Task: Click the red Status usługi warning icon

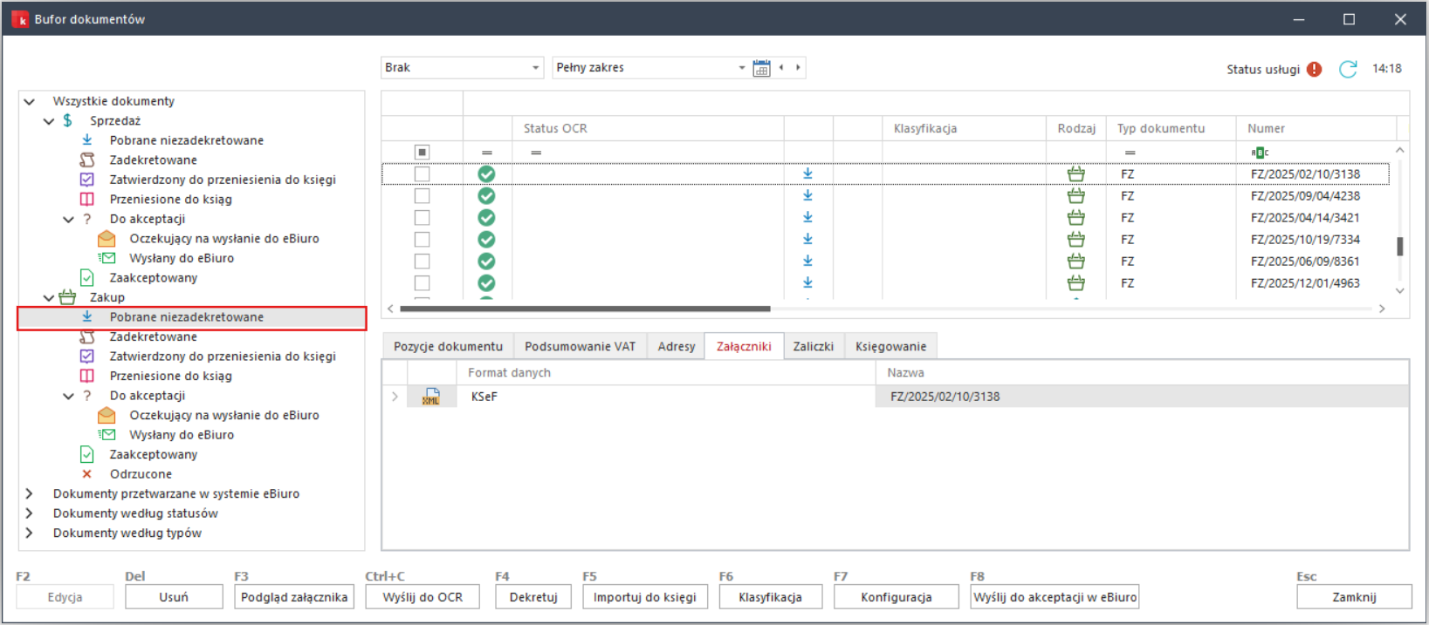Action: 1315,69
